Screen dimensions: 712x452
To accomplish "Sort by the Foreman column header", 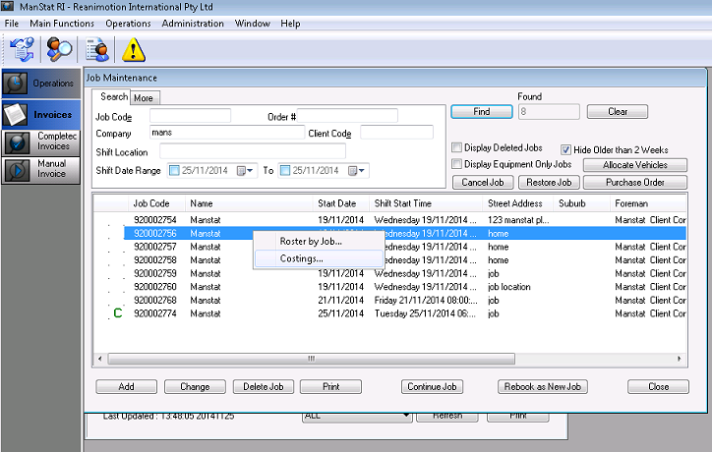I will coord(648,203).
